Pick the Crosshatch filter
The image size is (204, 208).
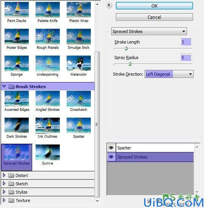[79, 99]
